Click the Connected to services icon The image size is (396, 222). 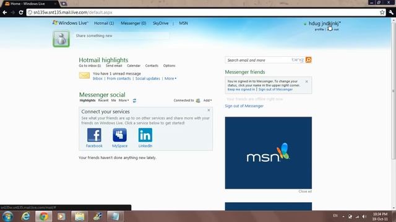tap(198, 101)
